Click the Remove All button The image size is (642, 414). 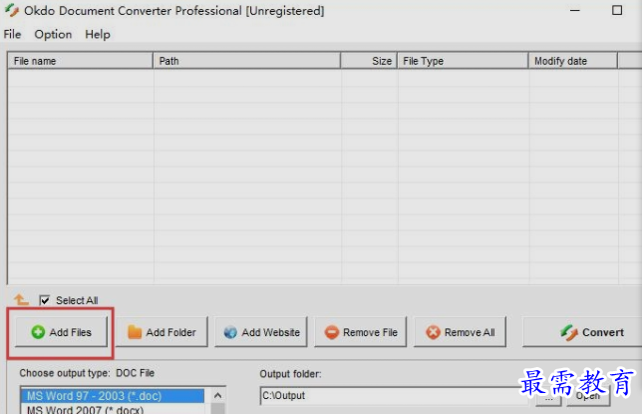461,332
